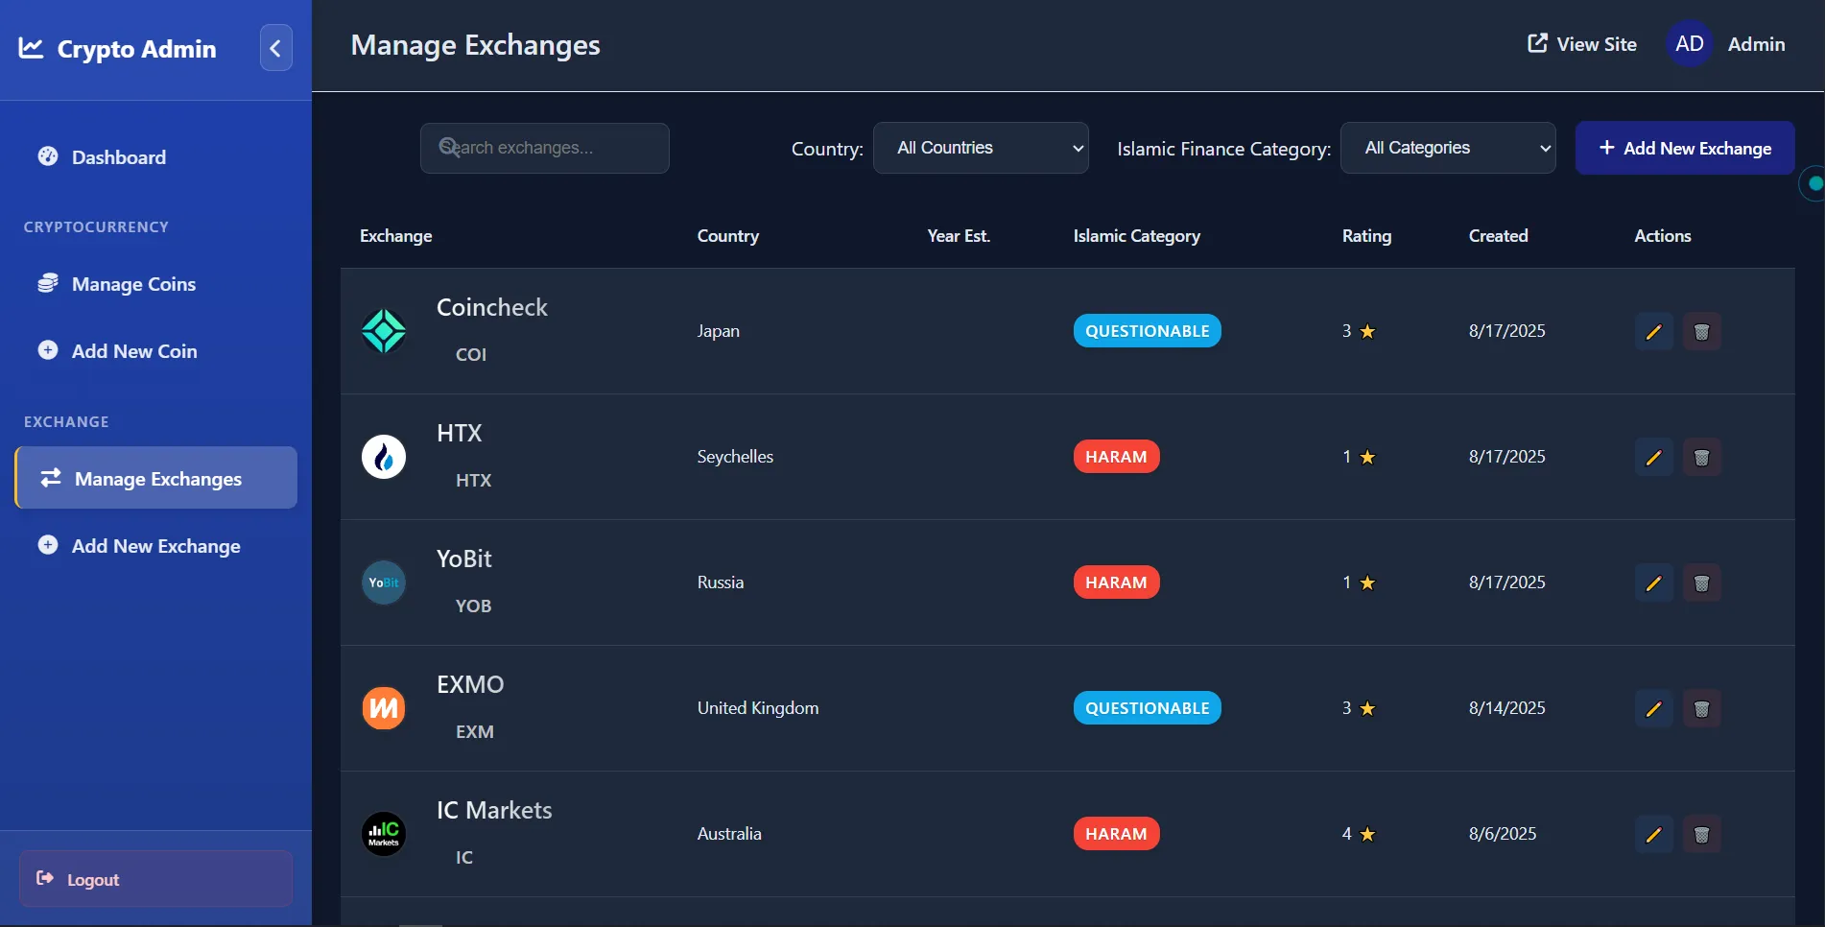Image resolution: width=1825 pixels, height=927 pixels.
Task: Click the Russia country cell
Action: 721,582
